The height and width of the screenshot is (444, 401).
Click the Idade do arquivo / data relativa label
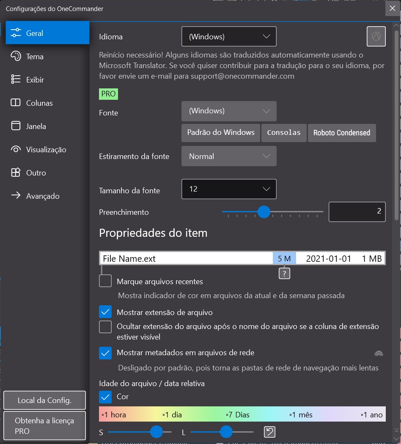(x=152, y=384)
